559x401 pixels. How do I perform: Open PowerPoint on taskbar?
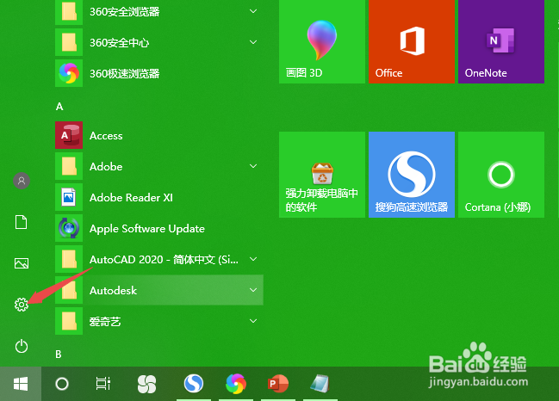coord(277,384)
